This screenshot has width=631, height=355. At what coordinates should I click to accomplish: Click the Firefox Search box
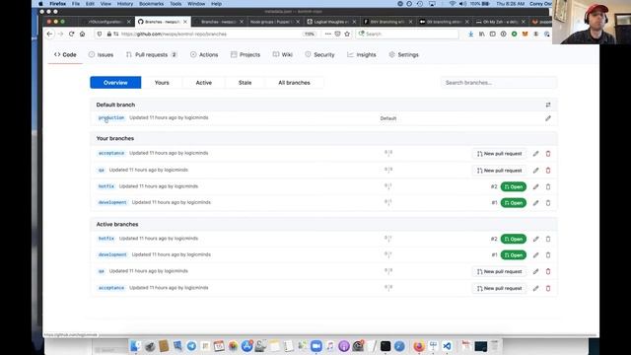coord(407,35)
